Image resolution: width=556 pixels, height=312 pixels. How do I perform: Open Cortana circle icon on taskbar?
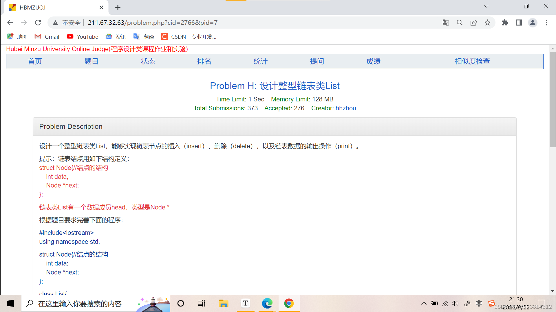tap(181, 303)
